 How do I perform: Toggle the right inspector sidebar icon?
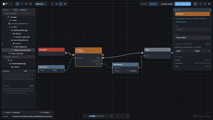[x=195, y=4]
